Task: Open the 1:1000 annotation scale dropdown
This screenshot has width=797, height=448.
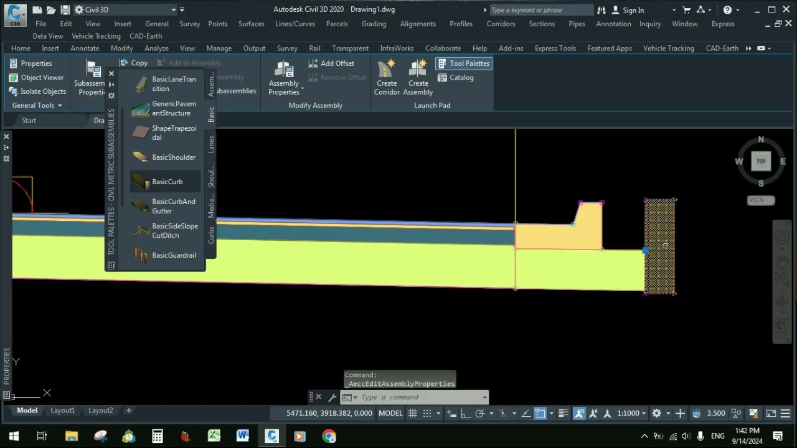Action: pos(631,413)
